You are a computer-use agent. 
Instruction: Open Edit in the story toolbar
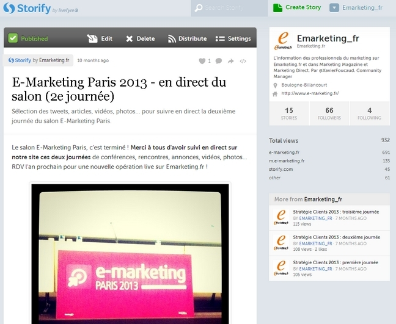pyautogui.click(x=106, y=38)
